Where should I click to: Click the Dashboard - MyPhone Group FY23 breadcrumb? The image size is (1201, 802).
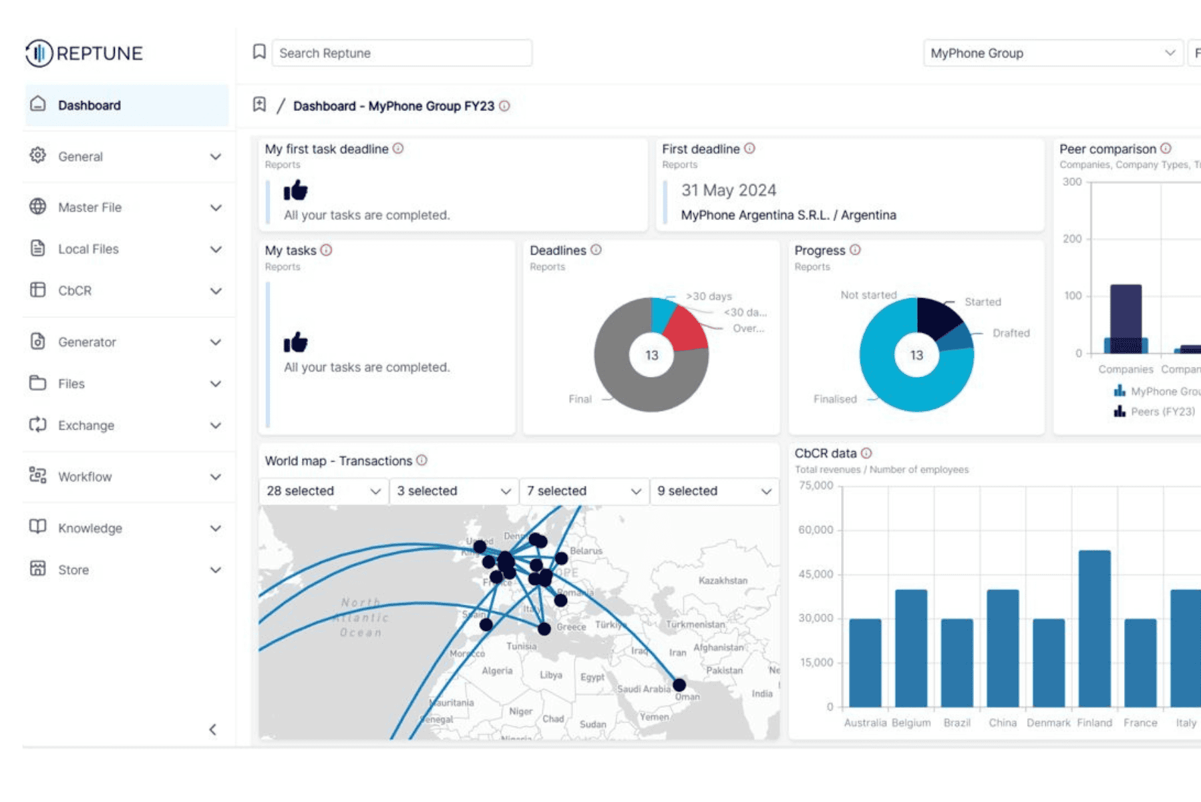[393, 106]
